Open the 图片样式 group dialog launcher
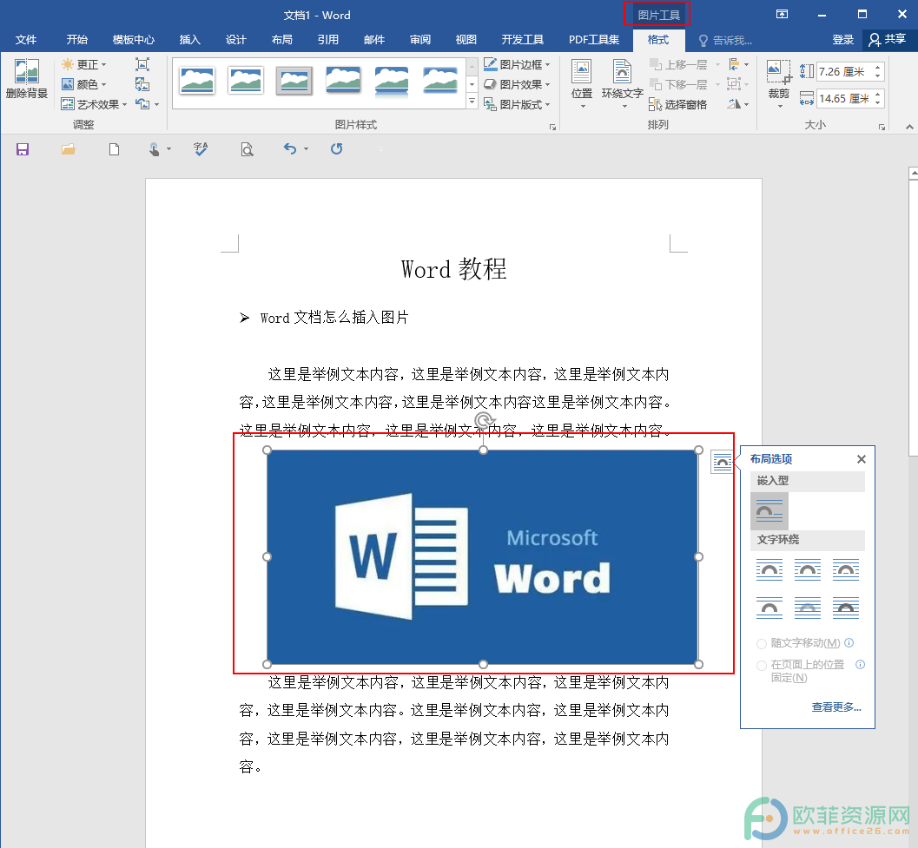The image size is (918, 848). click(x=552, y=127)
